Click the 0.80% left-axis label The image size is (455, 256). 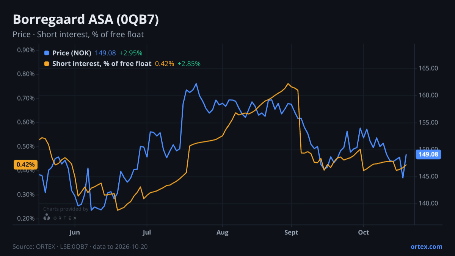pyautogui.click(x=26, y=74)
